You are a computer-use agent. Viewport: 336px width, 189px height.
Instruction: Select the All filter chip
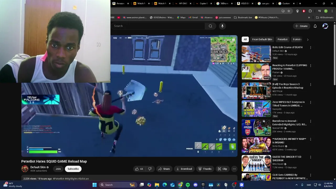coord(245,39)
